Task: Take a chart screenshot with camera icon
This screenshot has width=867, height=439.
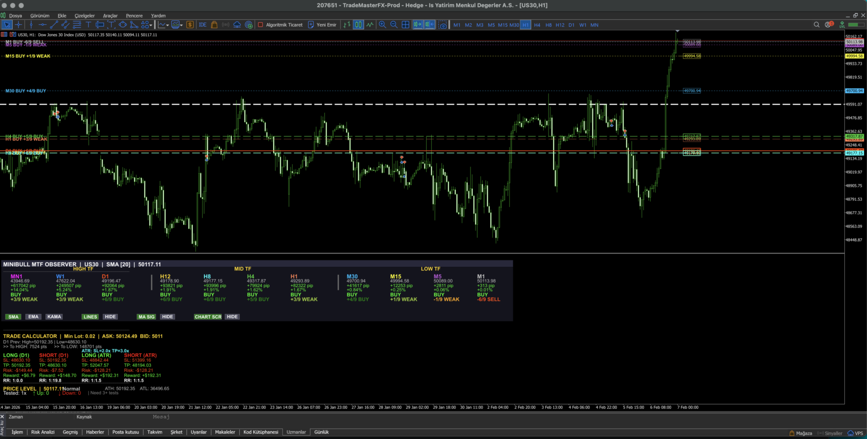Action: (x=443, y=25)
